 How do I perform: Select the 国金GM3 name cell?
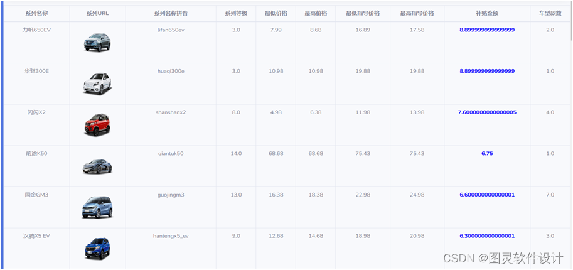click(36, 195)
